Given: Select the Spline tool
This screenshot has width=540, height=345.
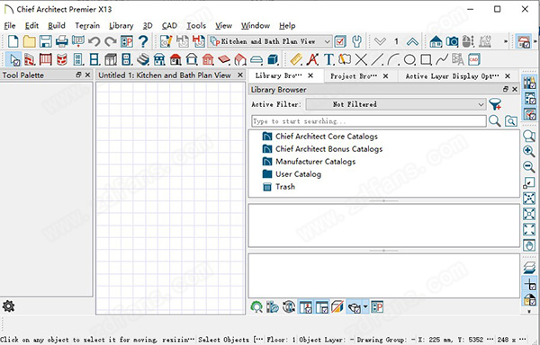Looking at the screenshot, I should [442, 60].
